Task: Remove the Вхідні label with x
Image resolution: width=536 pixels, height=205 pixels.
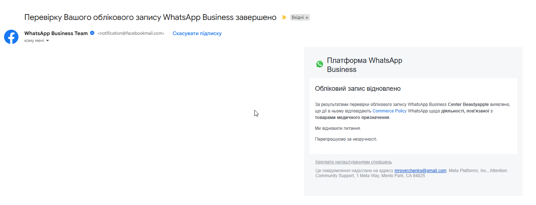Action: click(x=307, y=18)
